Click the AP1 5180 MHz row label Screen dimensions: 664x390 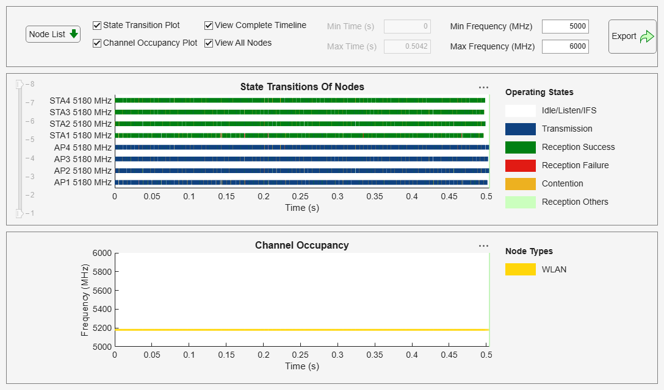tap(82, 182)
